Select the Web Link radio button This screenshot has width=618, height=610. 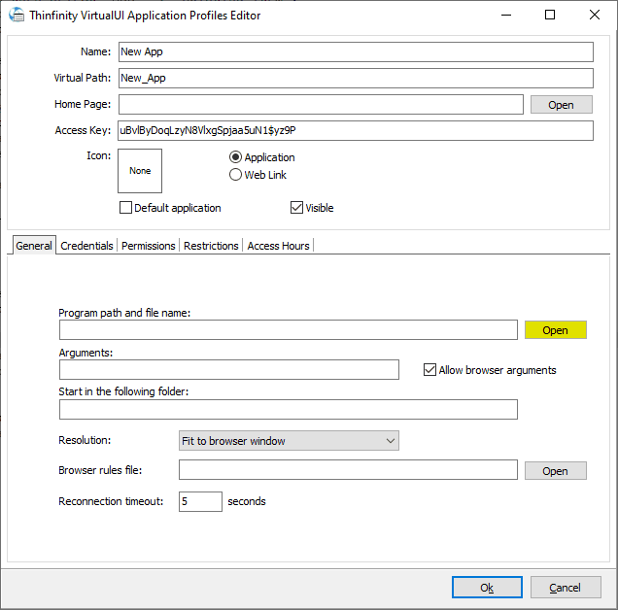(x=235, y=175)
